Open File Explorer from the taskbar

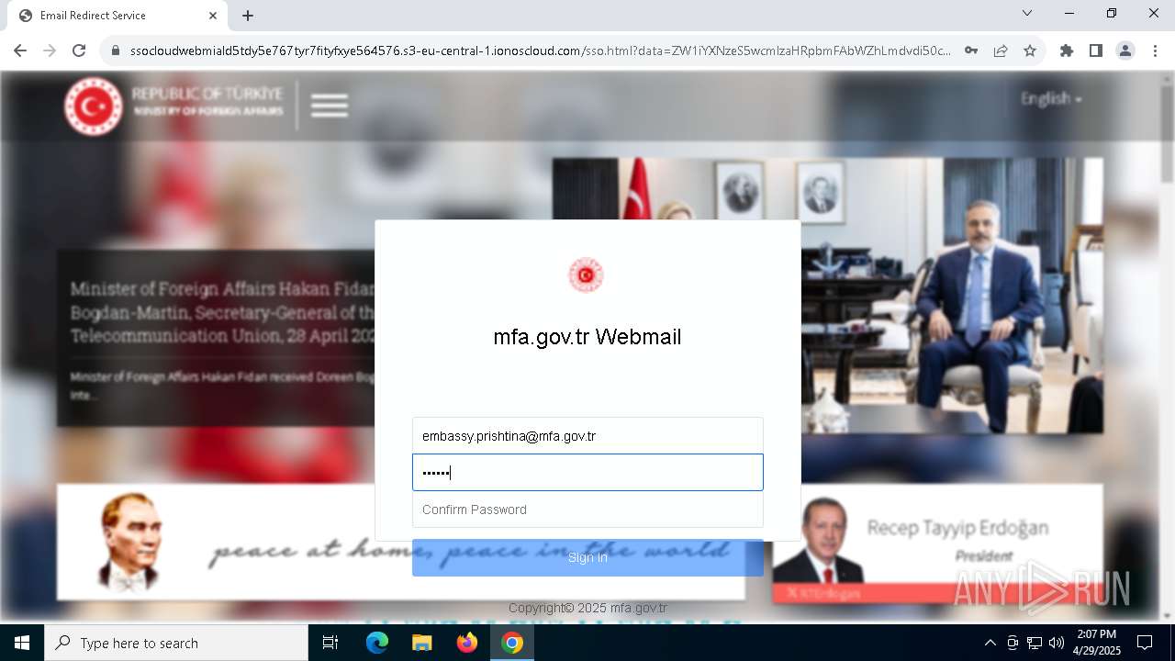422,643
